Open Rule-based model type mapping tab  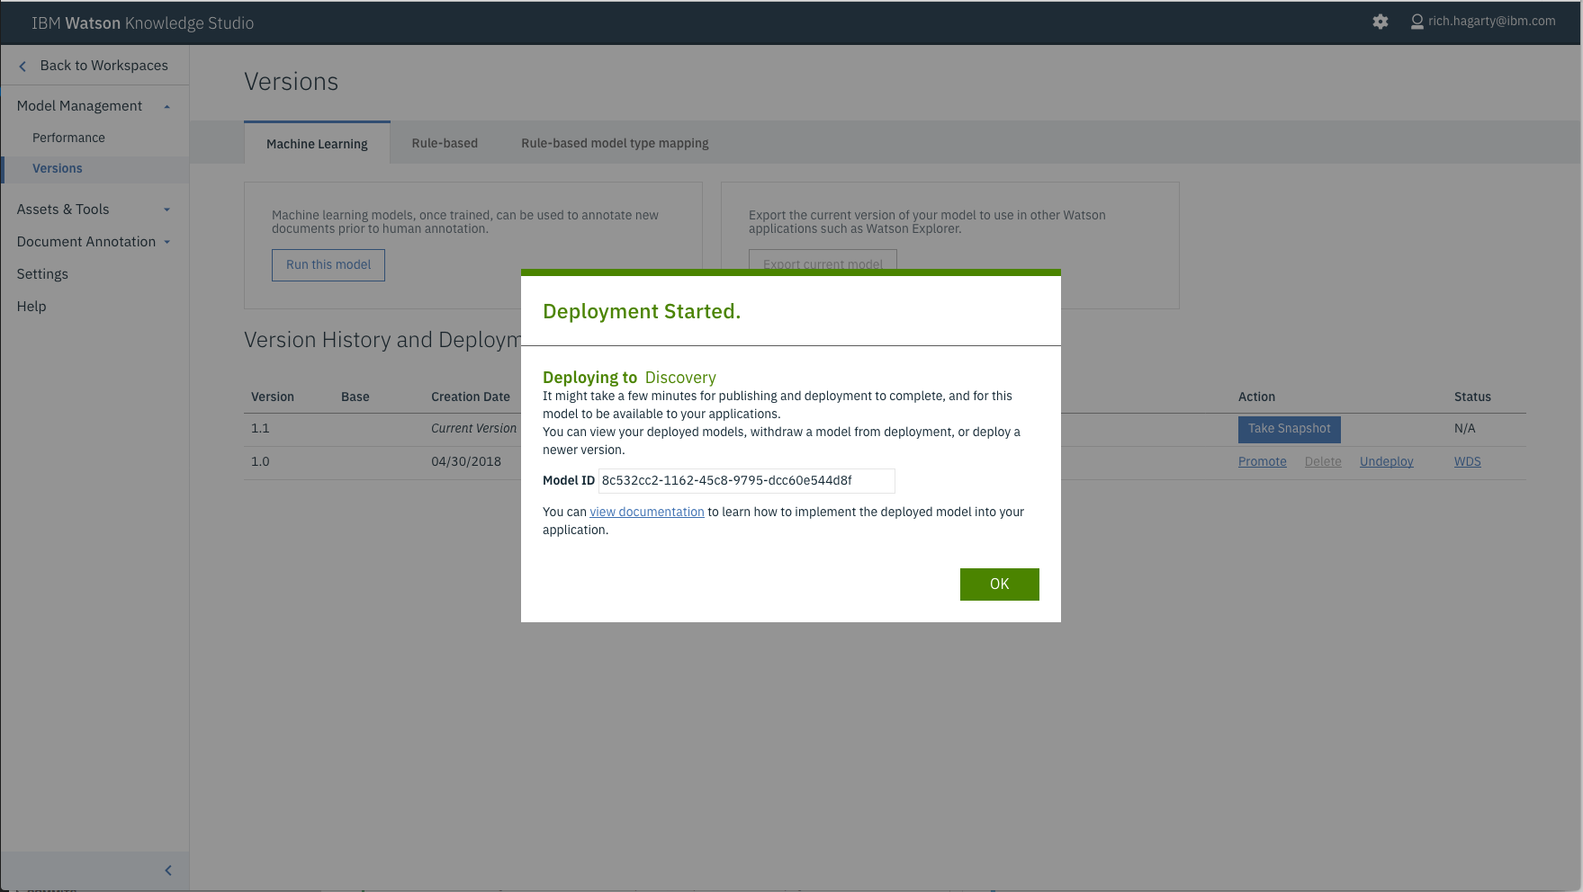tap(615, 143)
